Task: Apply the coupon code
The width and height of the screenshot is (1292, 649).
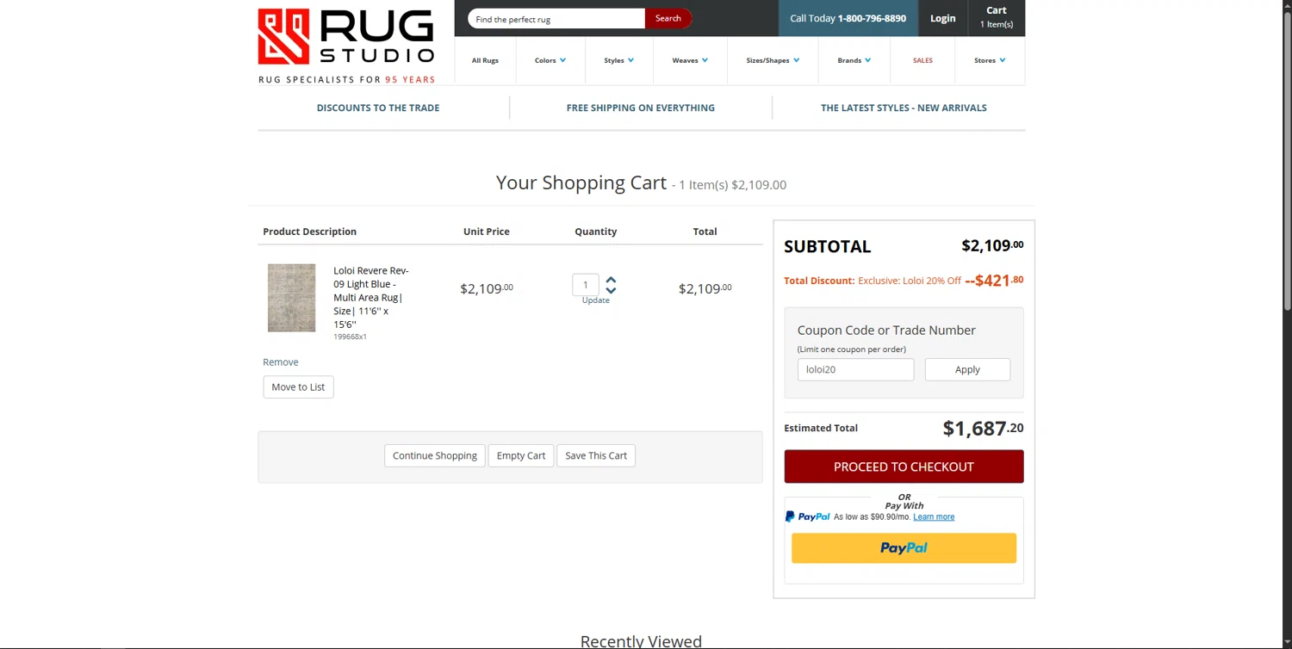Action: pyautogui.click(x=967, y=369)
